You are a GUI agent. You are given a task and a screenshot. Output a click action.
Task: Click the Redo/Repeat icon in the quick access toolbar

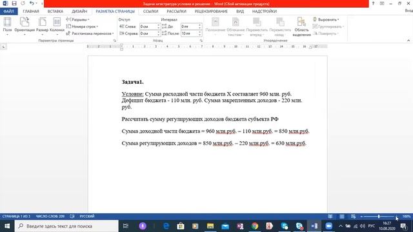[23, 3]
